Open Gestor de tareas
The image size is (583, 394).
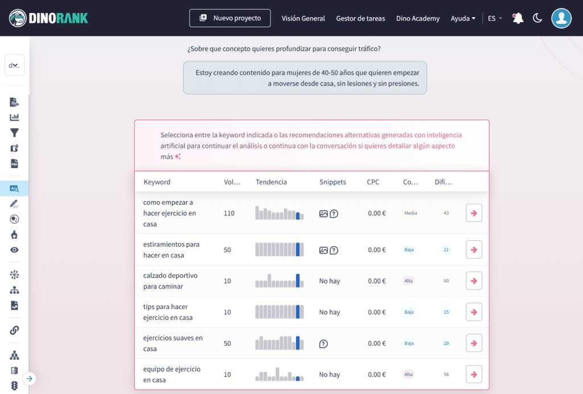(x=360, y=18)
